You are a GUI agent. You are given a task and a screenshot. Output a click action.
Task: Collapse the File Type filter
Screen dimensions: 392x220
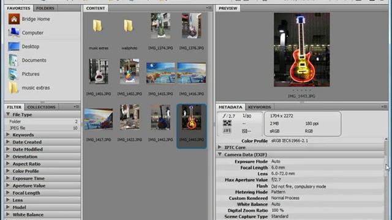click(x=8, y=114)
